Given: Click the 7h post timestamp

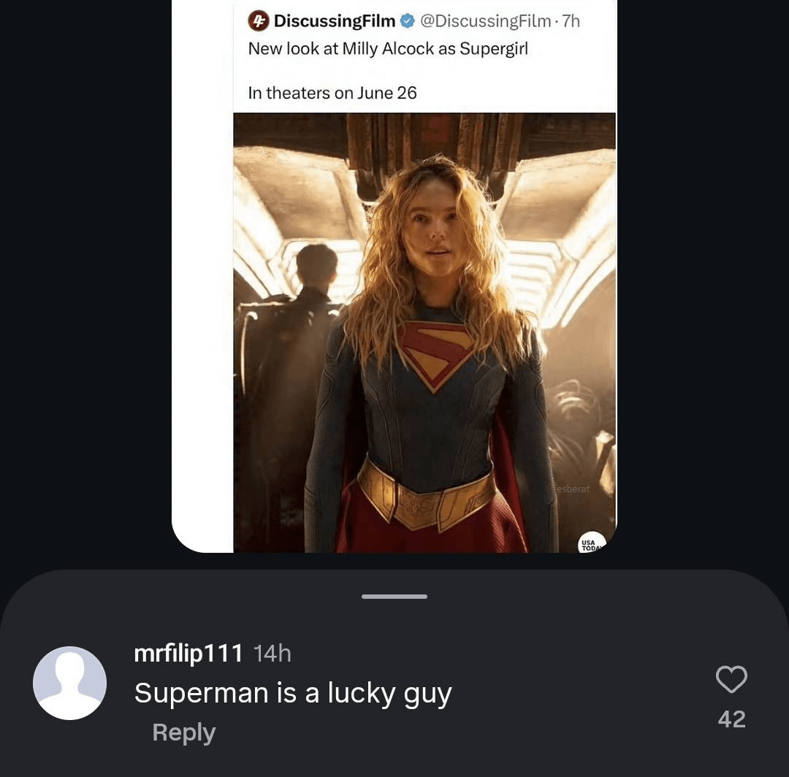Looking at the screenshot, I should (570, 21).
